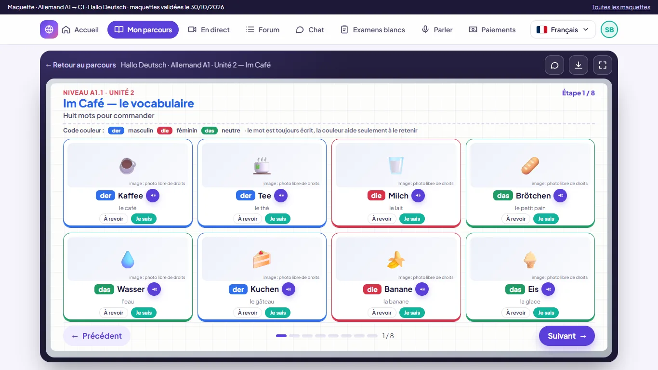Open the Français language dropdown
The height and width of the screenshot is (370, 658).
pyautogui.click(x=563, y=29)
